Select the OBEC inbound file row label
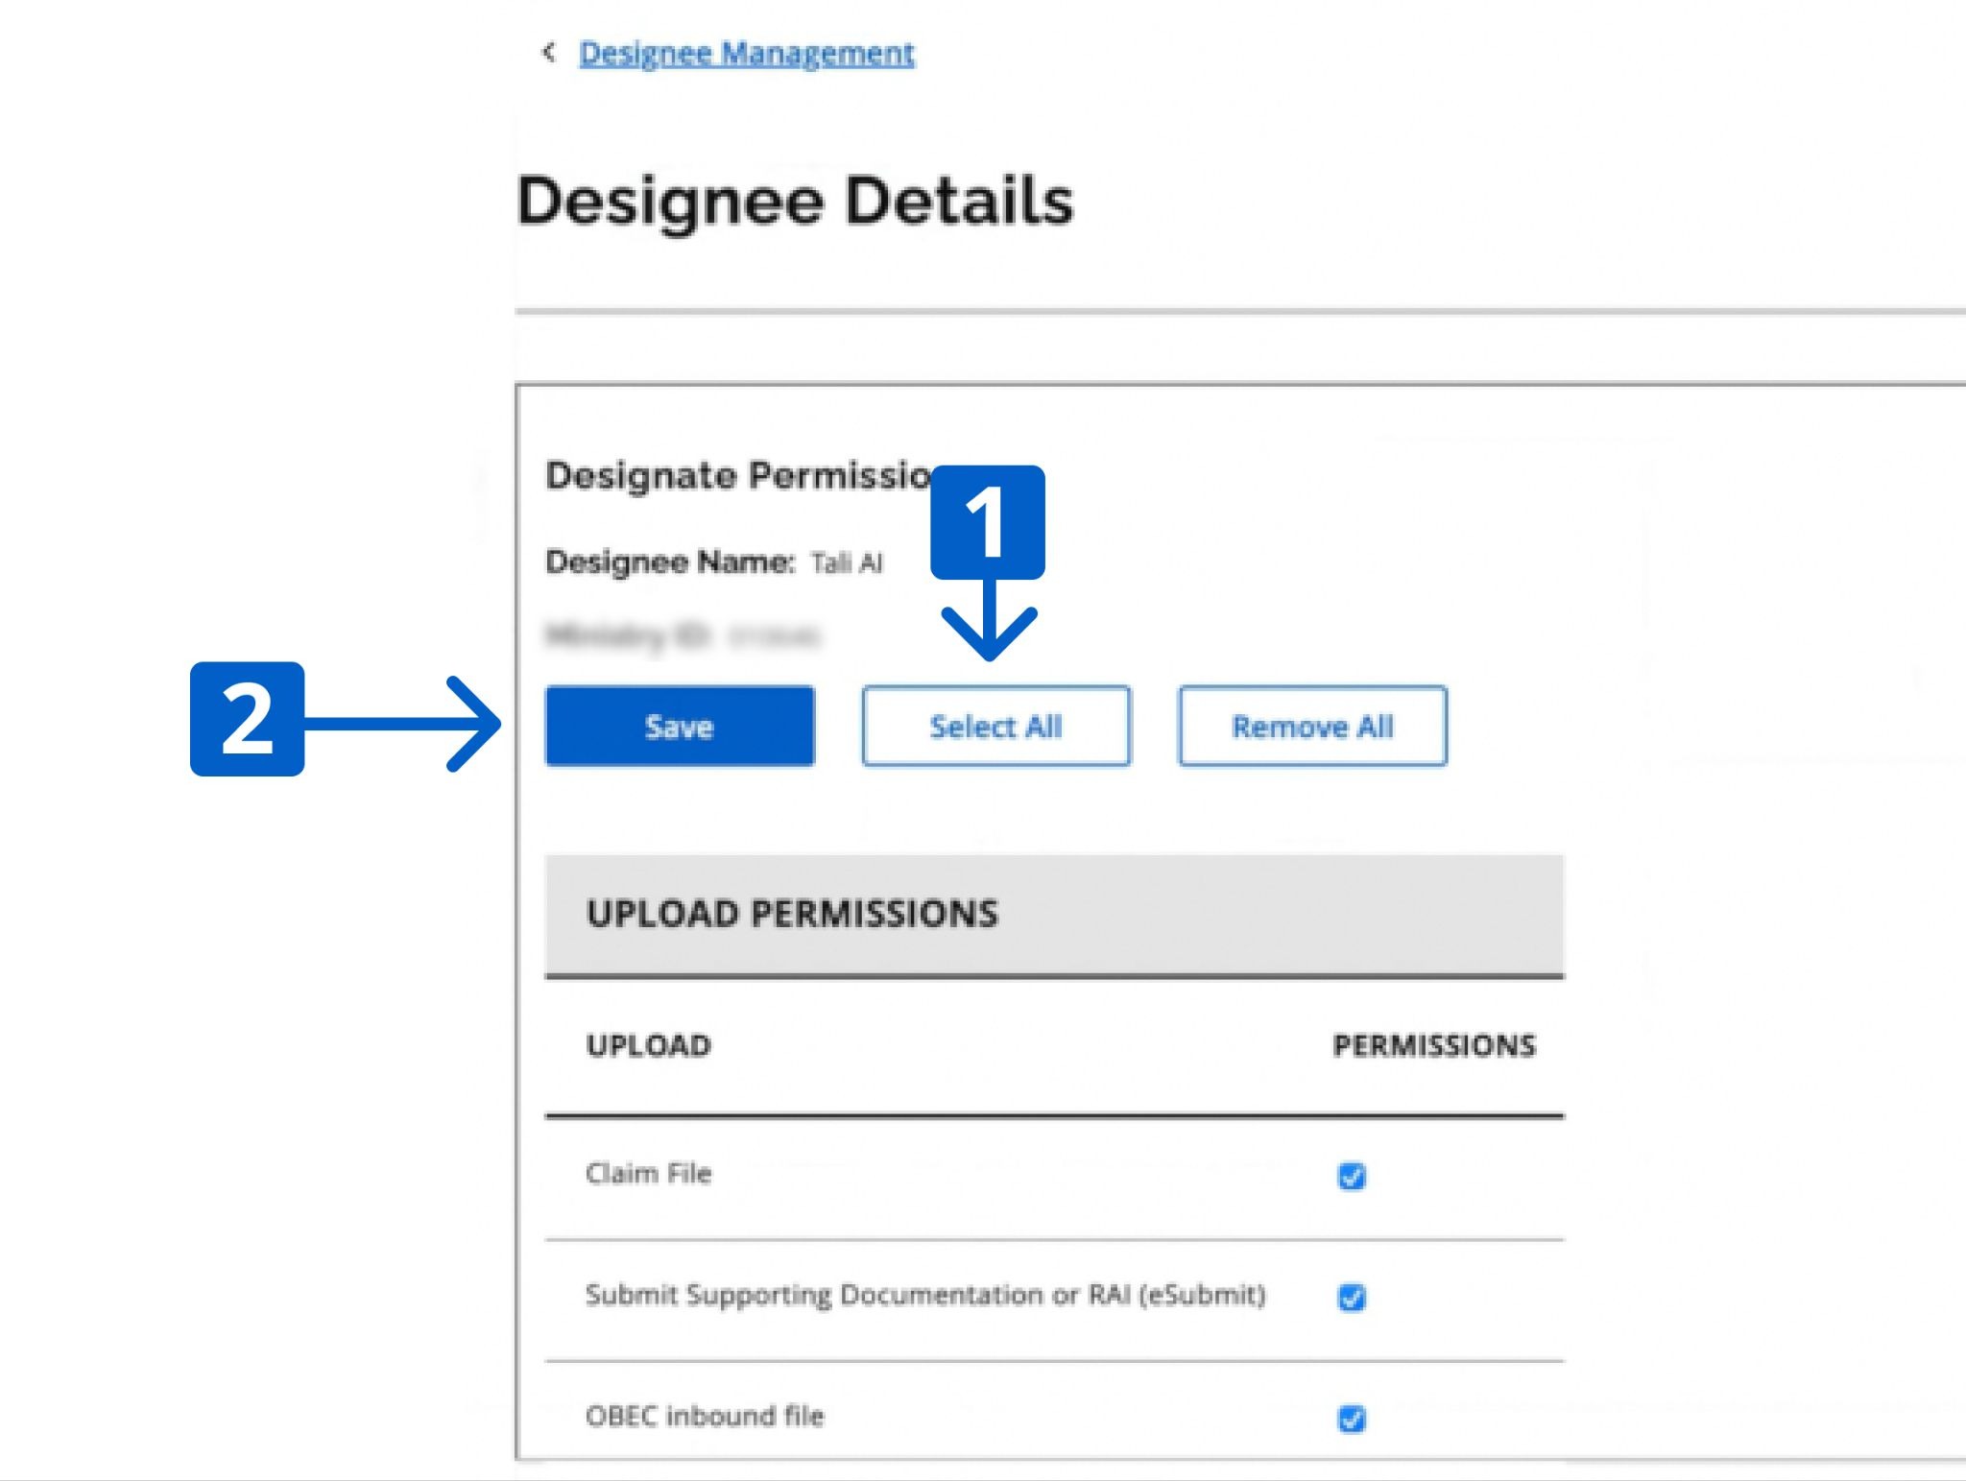This screenshot has width=1966, height=1481. click(x=705, y=1416)
